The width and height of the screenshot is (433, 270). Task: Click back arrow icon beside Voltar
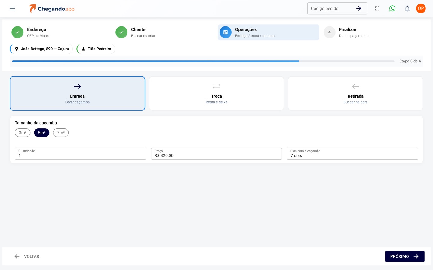[17, 256]
